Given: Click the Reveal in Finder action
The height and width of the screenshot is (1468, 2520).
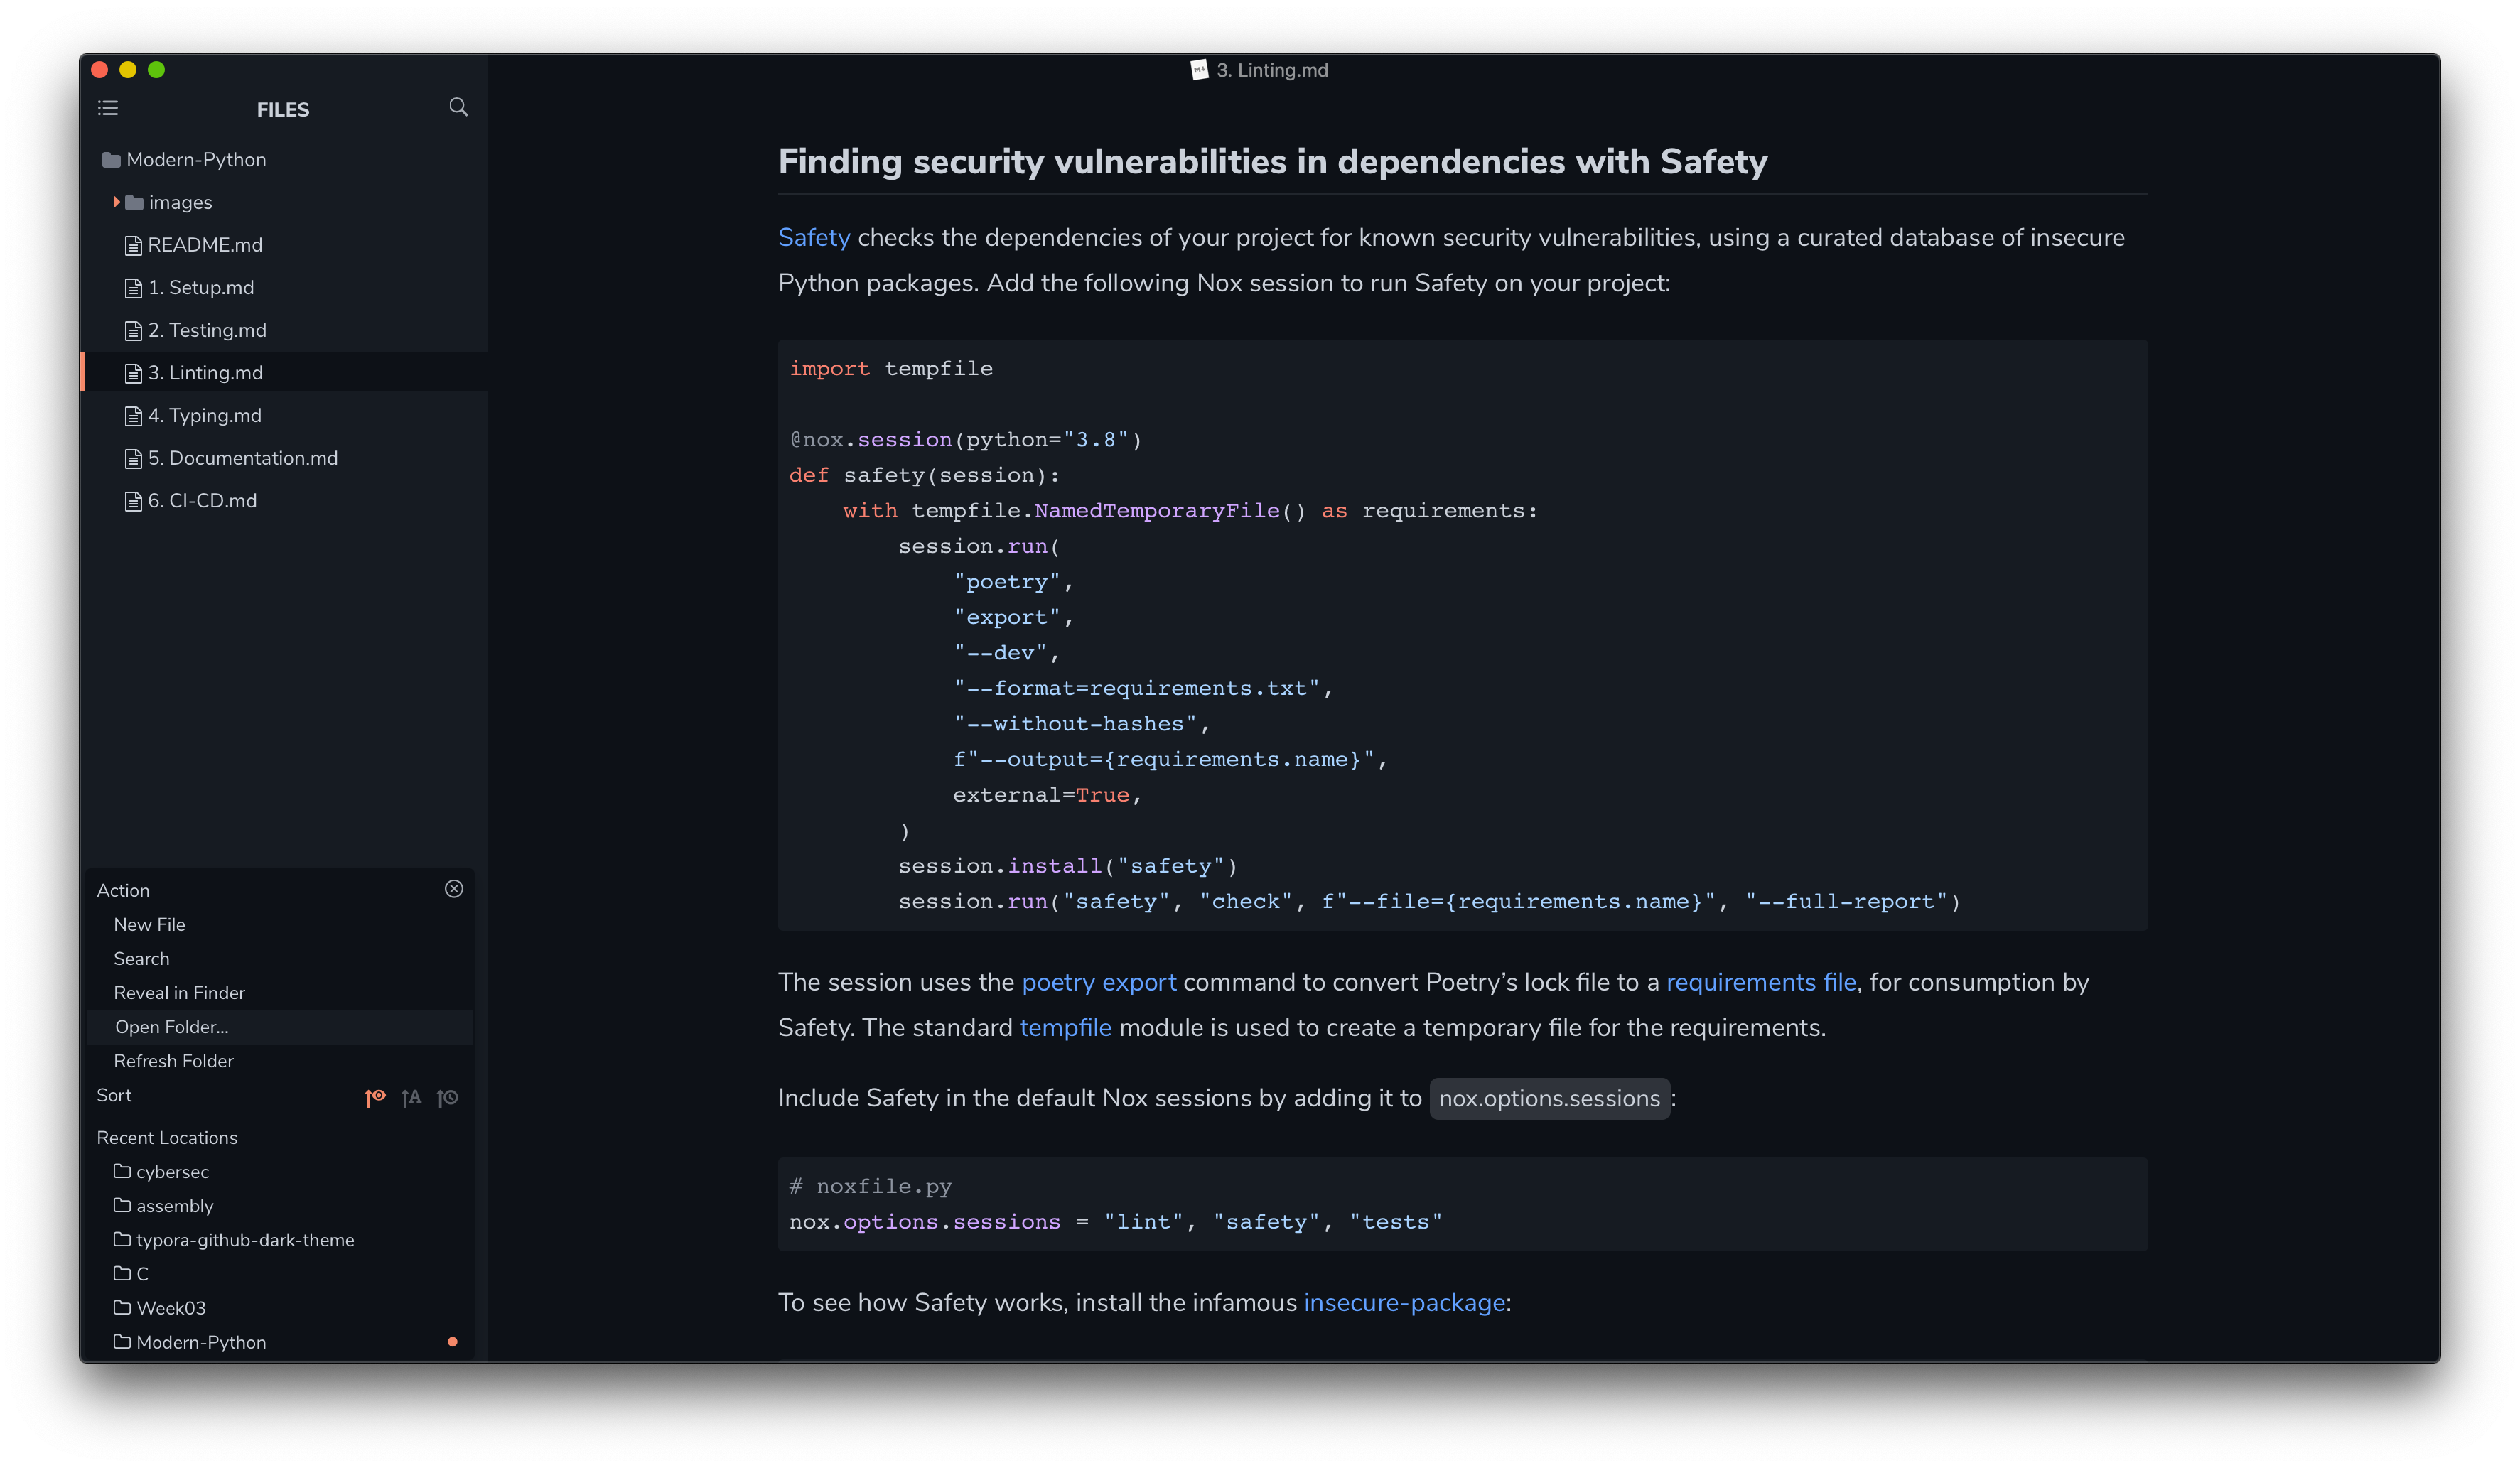Looking at the screenshot, I should (178, 993).
